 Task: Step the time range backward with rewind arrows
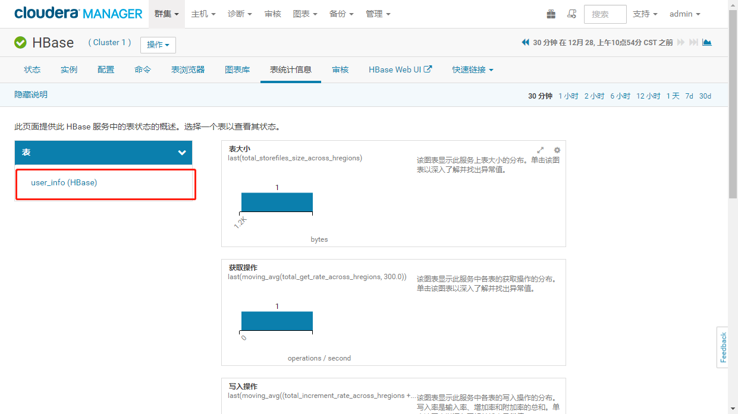(526, 43)
